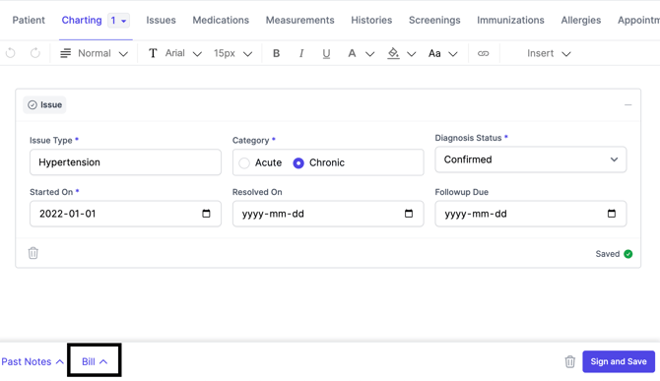Screen dimensions: 660x381
Task: Click the Sign and Save button
Action: click(619, 361)
